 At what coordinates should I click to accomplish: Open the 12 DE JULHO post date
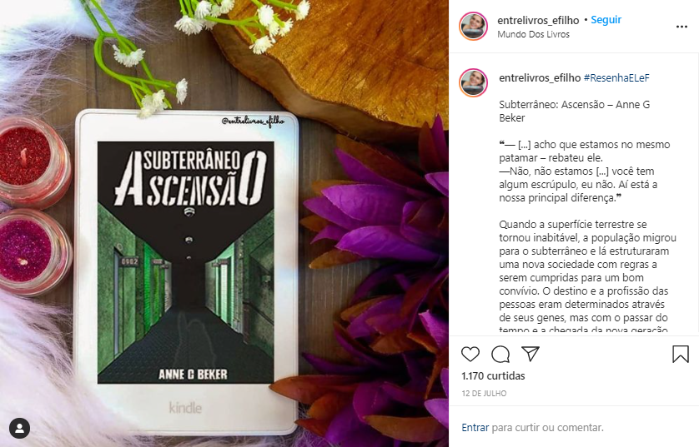point(484,393)
